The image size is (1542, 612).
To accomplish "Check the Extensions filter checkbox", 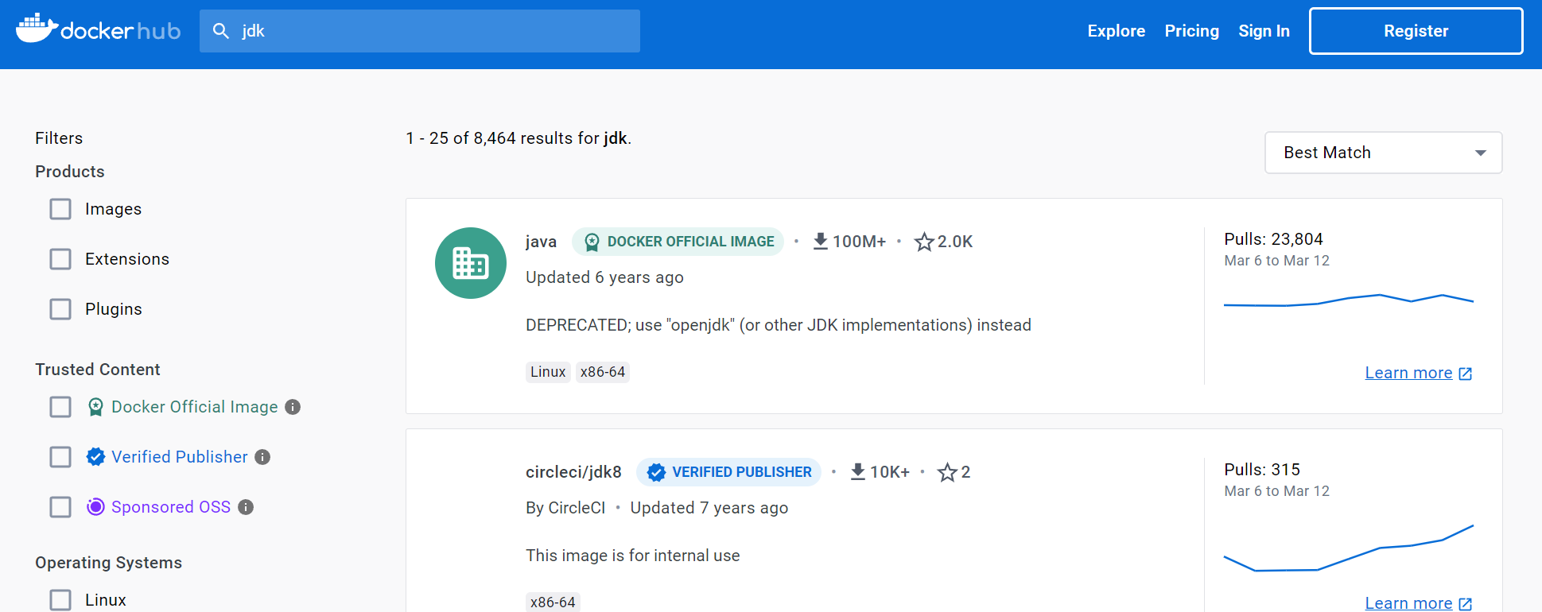I will pyautogui.click(x=60, y=259).
